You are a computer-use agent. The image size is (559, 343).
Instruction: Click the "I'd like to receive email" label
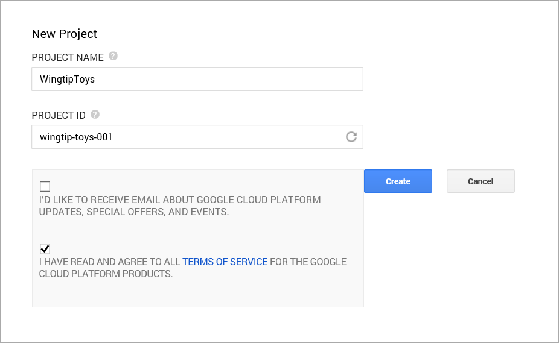tap(180, 200)
